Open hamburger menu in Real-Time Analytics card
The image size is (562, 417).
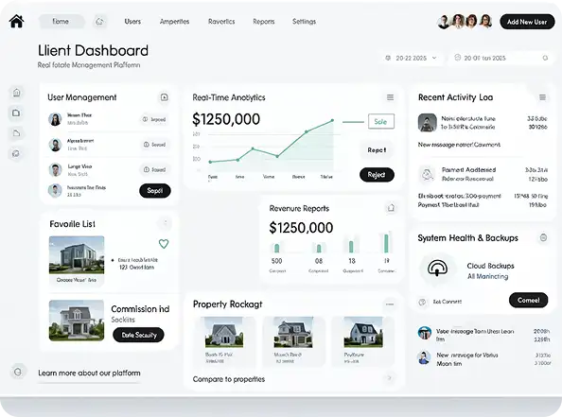pos(390,97)
